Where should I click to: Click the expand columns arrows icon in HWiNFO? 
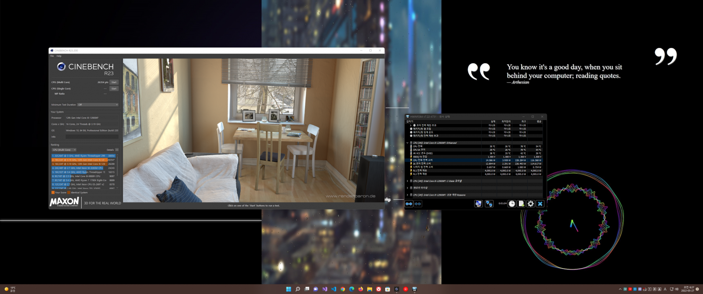409,203
